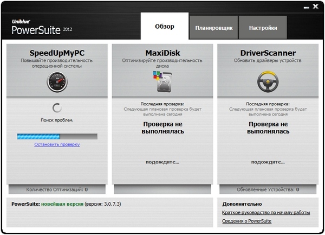Open the Сведения о PowerSuite link
The height and width of the screenshot is (235, 325).
tap(247, 221)
